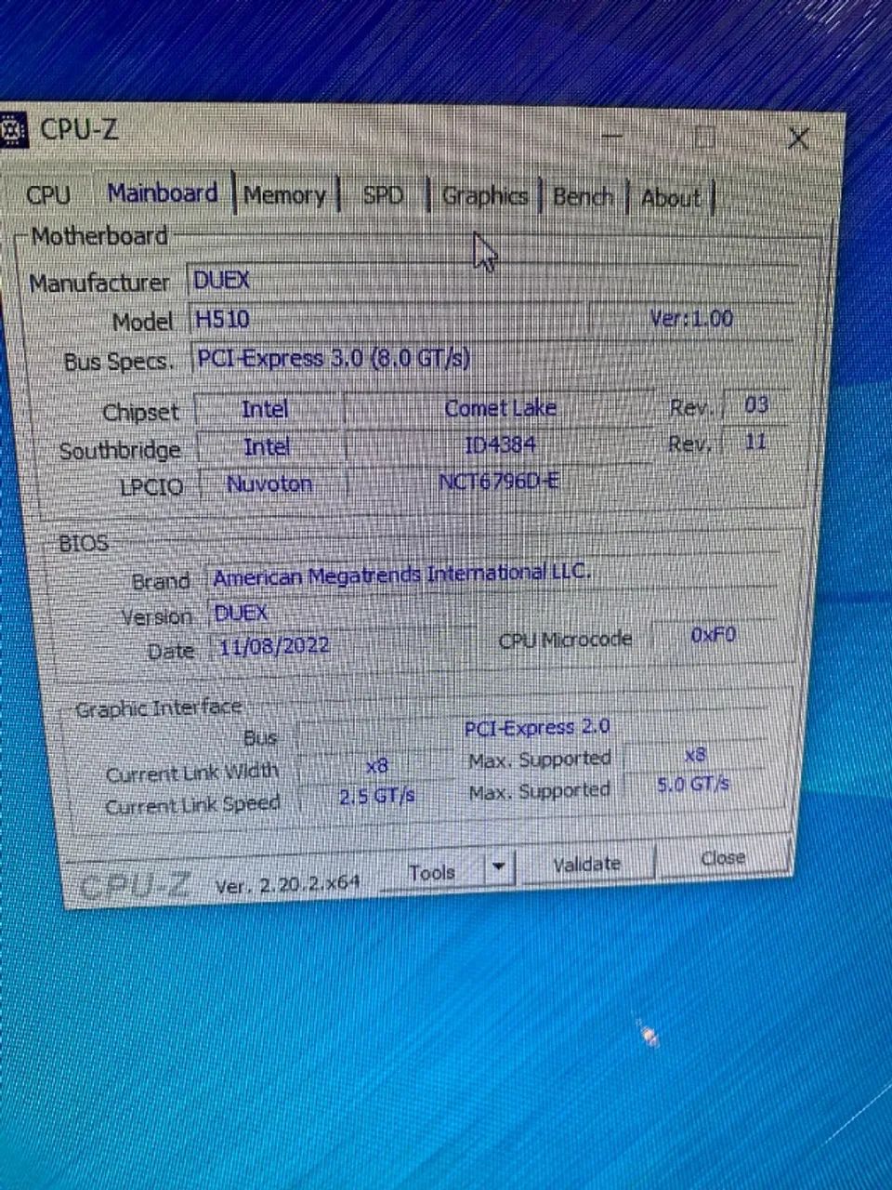Click the Ver:1.00 field
Screen dimensions: 892x1190
(692, 318)
